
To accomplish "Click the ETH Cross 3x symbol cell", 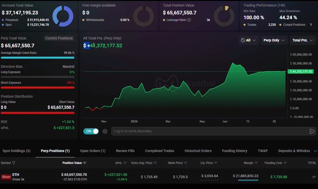I will click(18, 177).
